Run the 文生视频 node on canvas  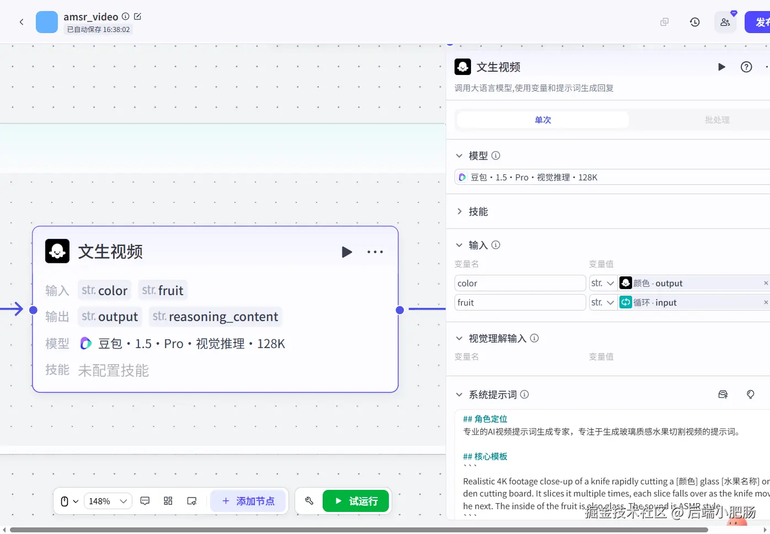346,252
